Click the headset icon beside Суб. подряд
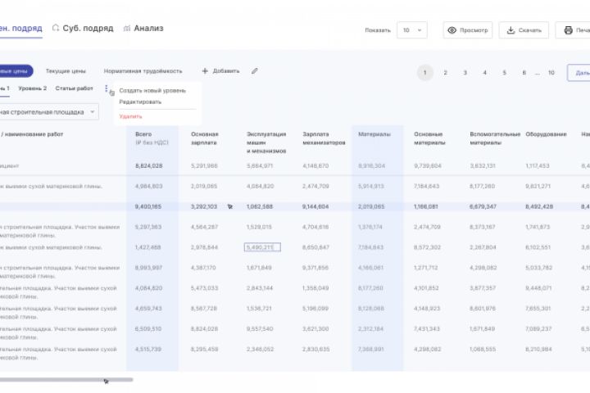Image resolution: width=590 pixels, height=393 pixels. 56,28
